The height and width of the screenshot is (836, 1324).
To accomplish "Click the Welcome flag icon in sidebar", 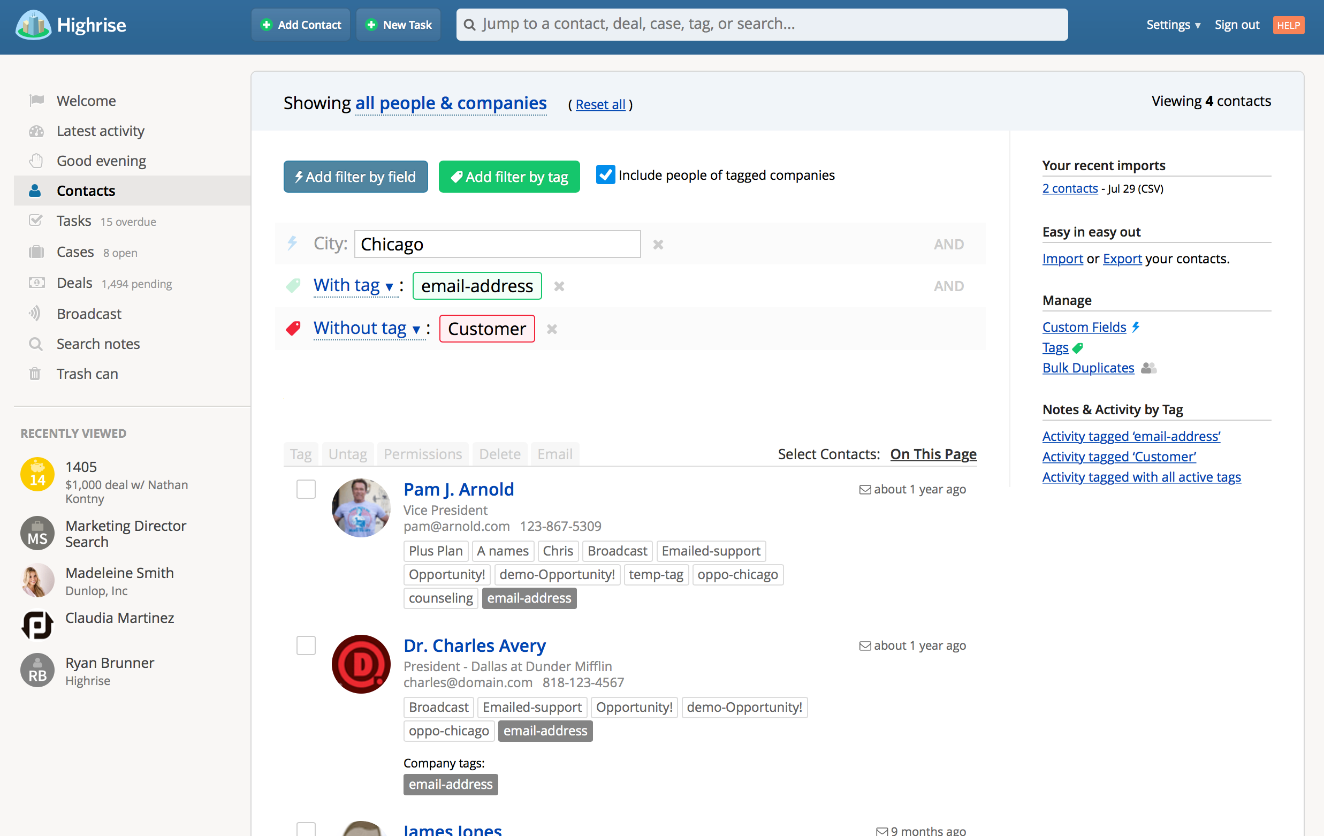I will click(36, 101).
